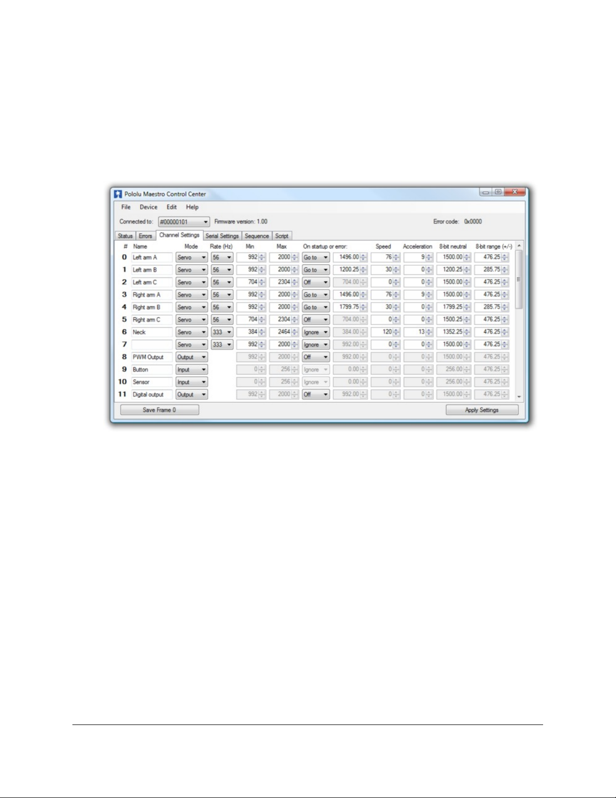Switch to the Serial Settings tab
This screenshot has width=616, height=798.
222,236
